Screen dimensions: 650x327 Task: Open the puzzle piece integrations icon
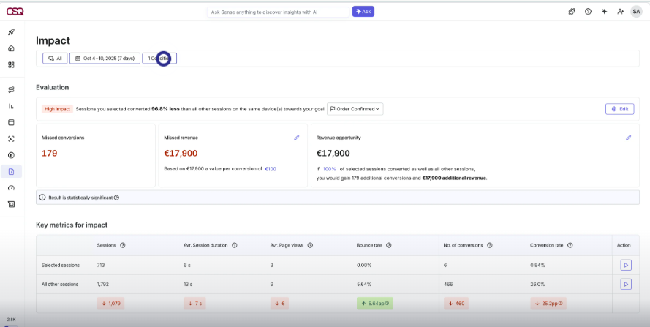click(x=572, y=12)
